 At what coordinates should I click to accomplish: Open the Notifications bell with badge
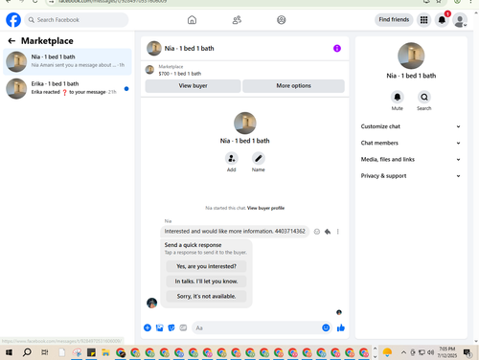(x=442, y=20)
